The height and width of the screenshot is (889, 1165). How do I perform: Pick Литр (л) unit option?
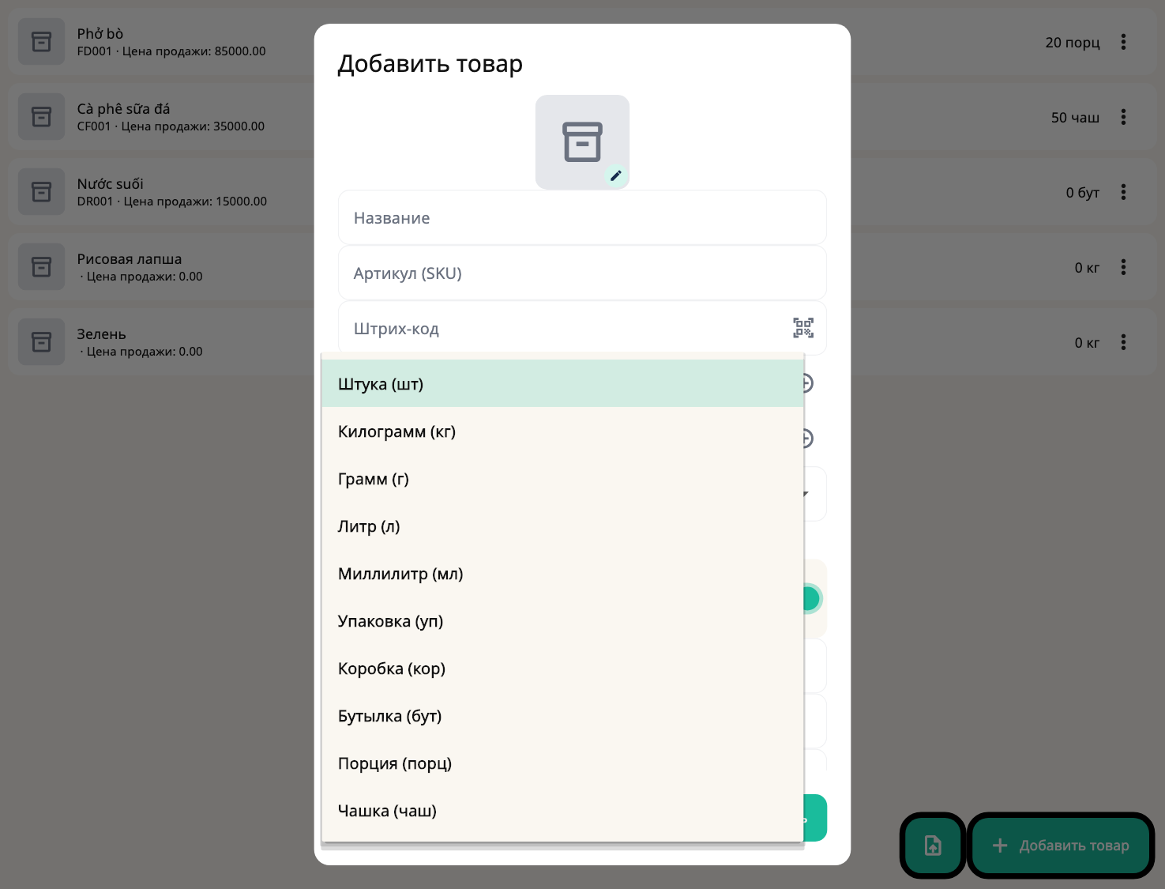[x=562, y=525]
